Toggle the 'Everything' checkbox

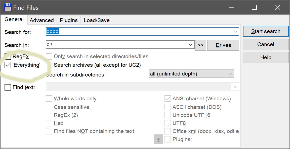coord(8,65)
